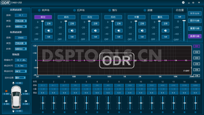Select the rear-left speaker icon by the car
The width and height of the screenshot is (204, 115).
tap(6, 101)
